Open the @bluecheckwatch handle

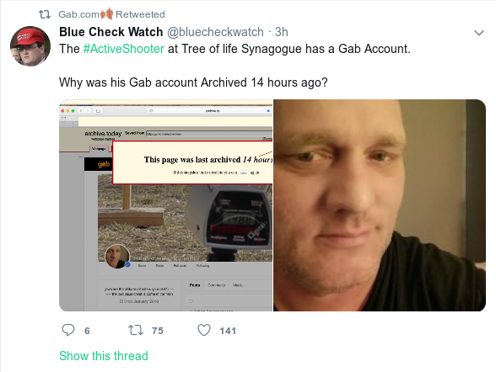point(215,32)
